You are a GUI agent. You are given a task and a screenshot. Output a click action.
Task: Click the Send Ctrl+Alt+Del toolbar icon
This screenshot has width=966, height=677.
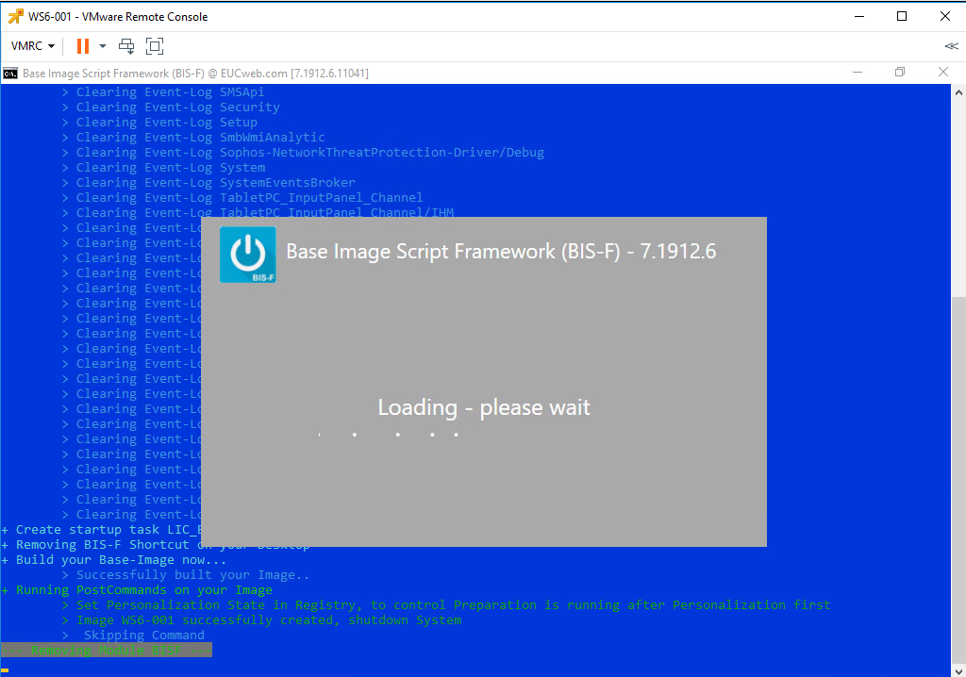click(125, 45)
